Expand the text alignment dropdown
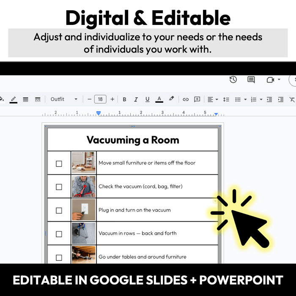This screenshot has height=296, width=296. pyautogui.click(x=213, y=99)
